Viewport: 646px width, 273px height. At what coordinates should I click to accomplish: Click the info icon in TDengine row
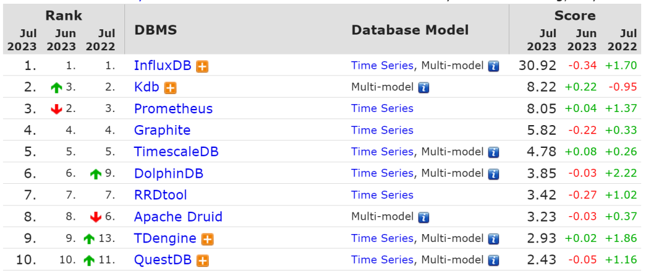click(x=493, y=239)
